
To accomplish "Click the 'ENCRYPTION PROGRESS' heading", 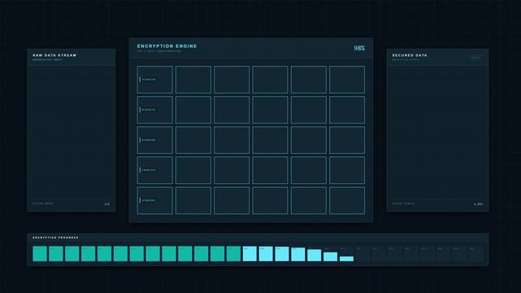I will click(x=55, y=238).
